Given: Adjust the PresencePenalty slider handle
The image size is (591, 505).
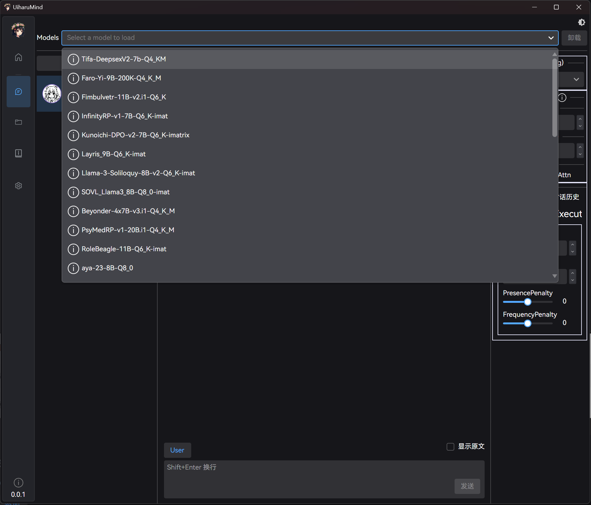Looking at the screenshot, I should pos(527,302).
